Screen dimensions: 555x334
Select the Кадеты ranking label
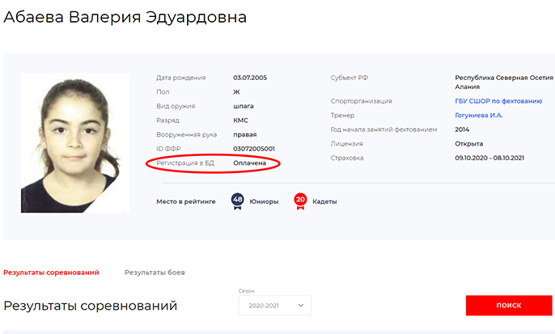(x=324, y=201)
